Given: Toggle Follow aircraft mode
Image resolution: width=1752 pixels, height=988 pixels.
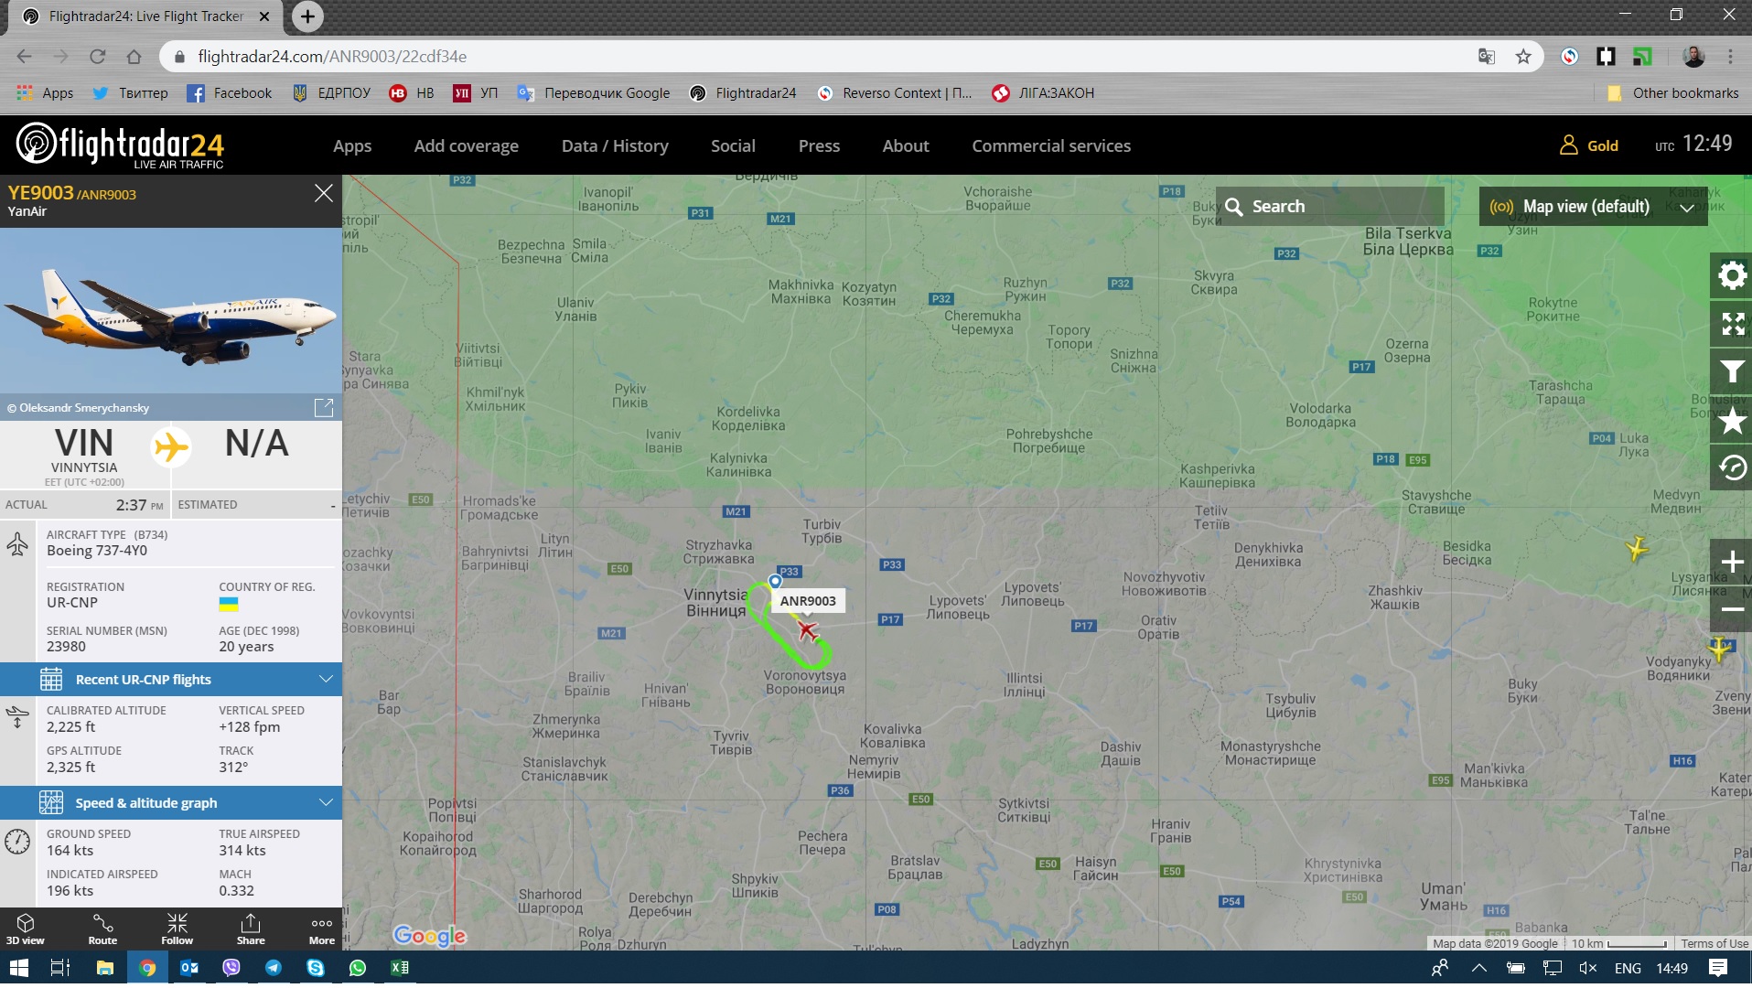Looking at the screenshot, I should [177, 929].
